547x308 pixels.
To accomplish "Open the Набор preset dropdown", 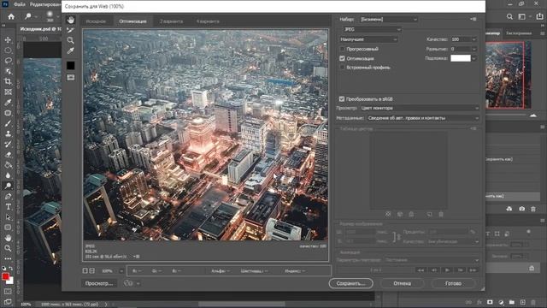I will click(x=388, y=20).
